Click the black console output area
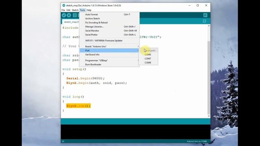The width and height of the screenshot is (260, 146). click(x=135, y=131)
